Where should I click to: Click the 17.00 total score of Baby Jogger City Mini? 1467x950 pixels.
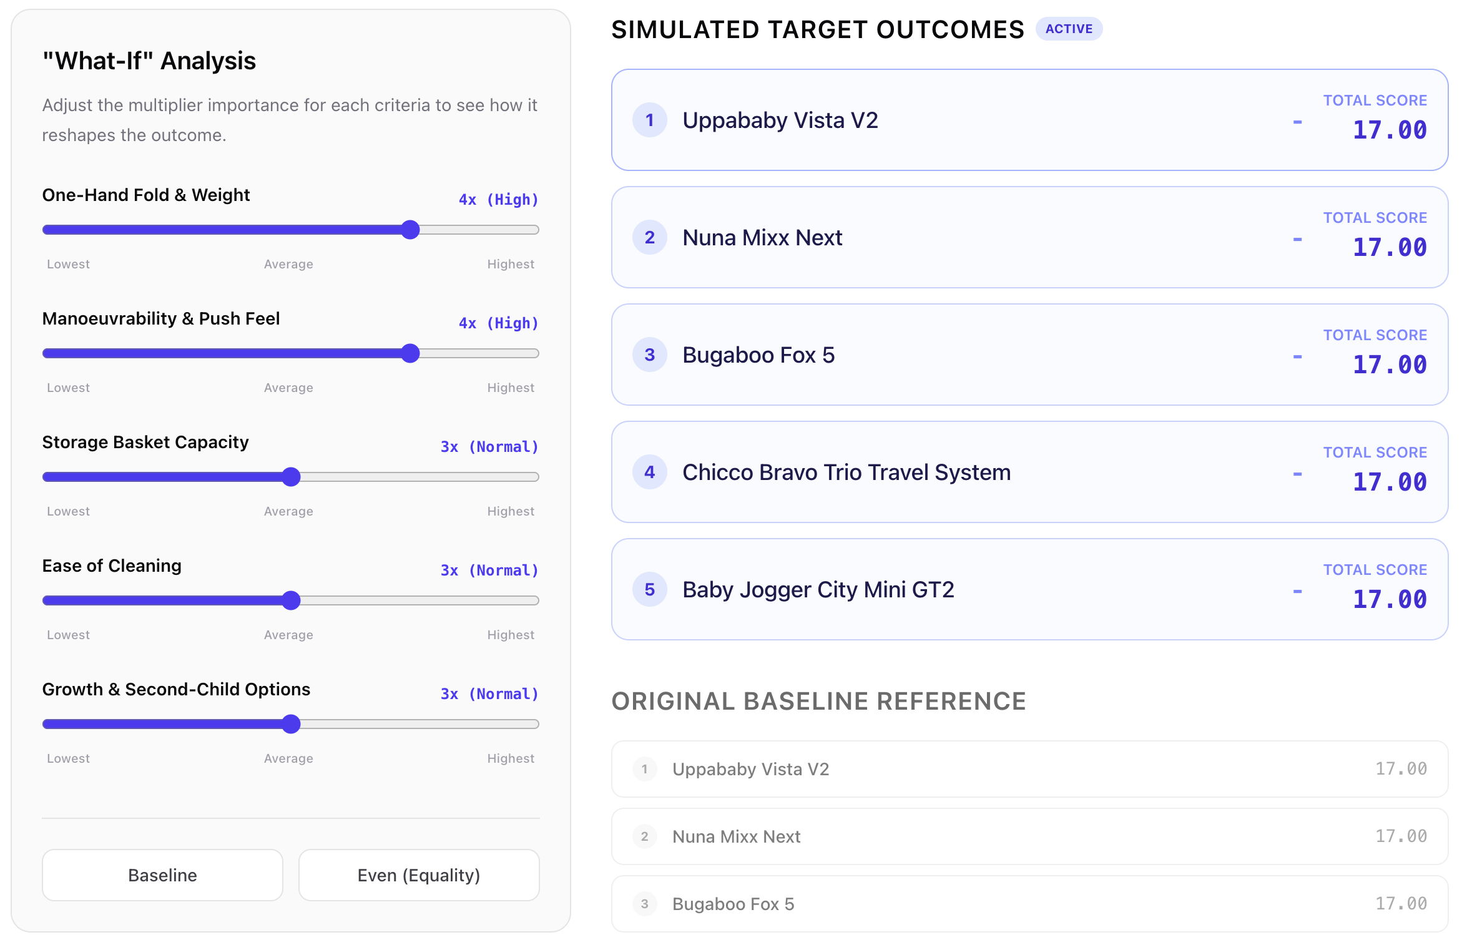point(1390,599)
